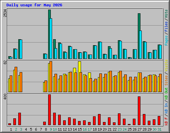Viewport: 170px width, 133px height.
Task: Click the cyan files bar for day 9
Action: click(x=51, y=39)
